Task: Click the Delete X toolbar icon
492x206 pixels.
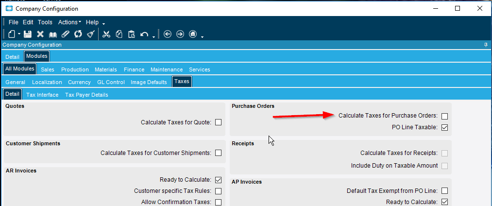Action: click(40, 34)
